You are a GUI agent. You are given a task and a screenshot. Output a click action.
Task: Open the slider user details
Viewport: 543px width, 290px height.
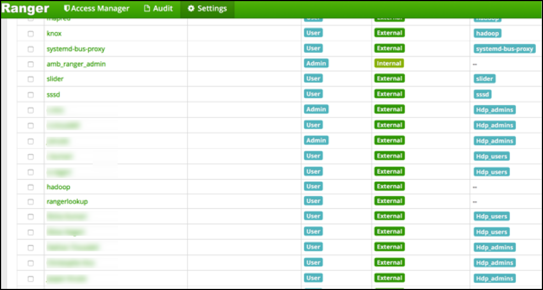(x=55, y=79)
